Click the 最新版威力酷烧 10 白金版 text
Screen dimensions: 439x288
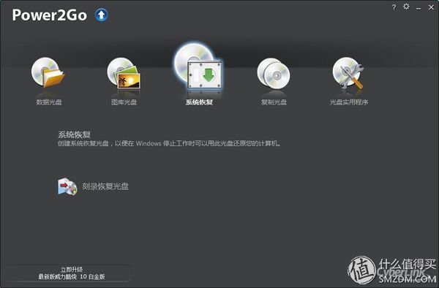tap(72, 277)
